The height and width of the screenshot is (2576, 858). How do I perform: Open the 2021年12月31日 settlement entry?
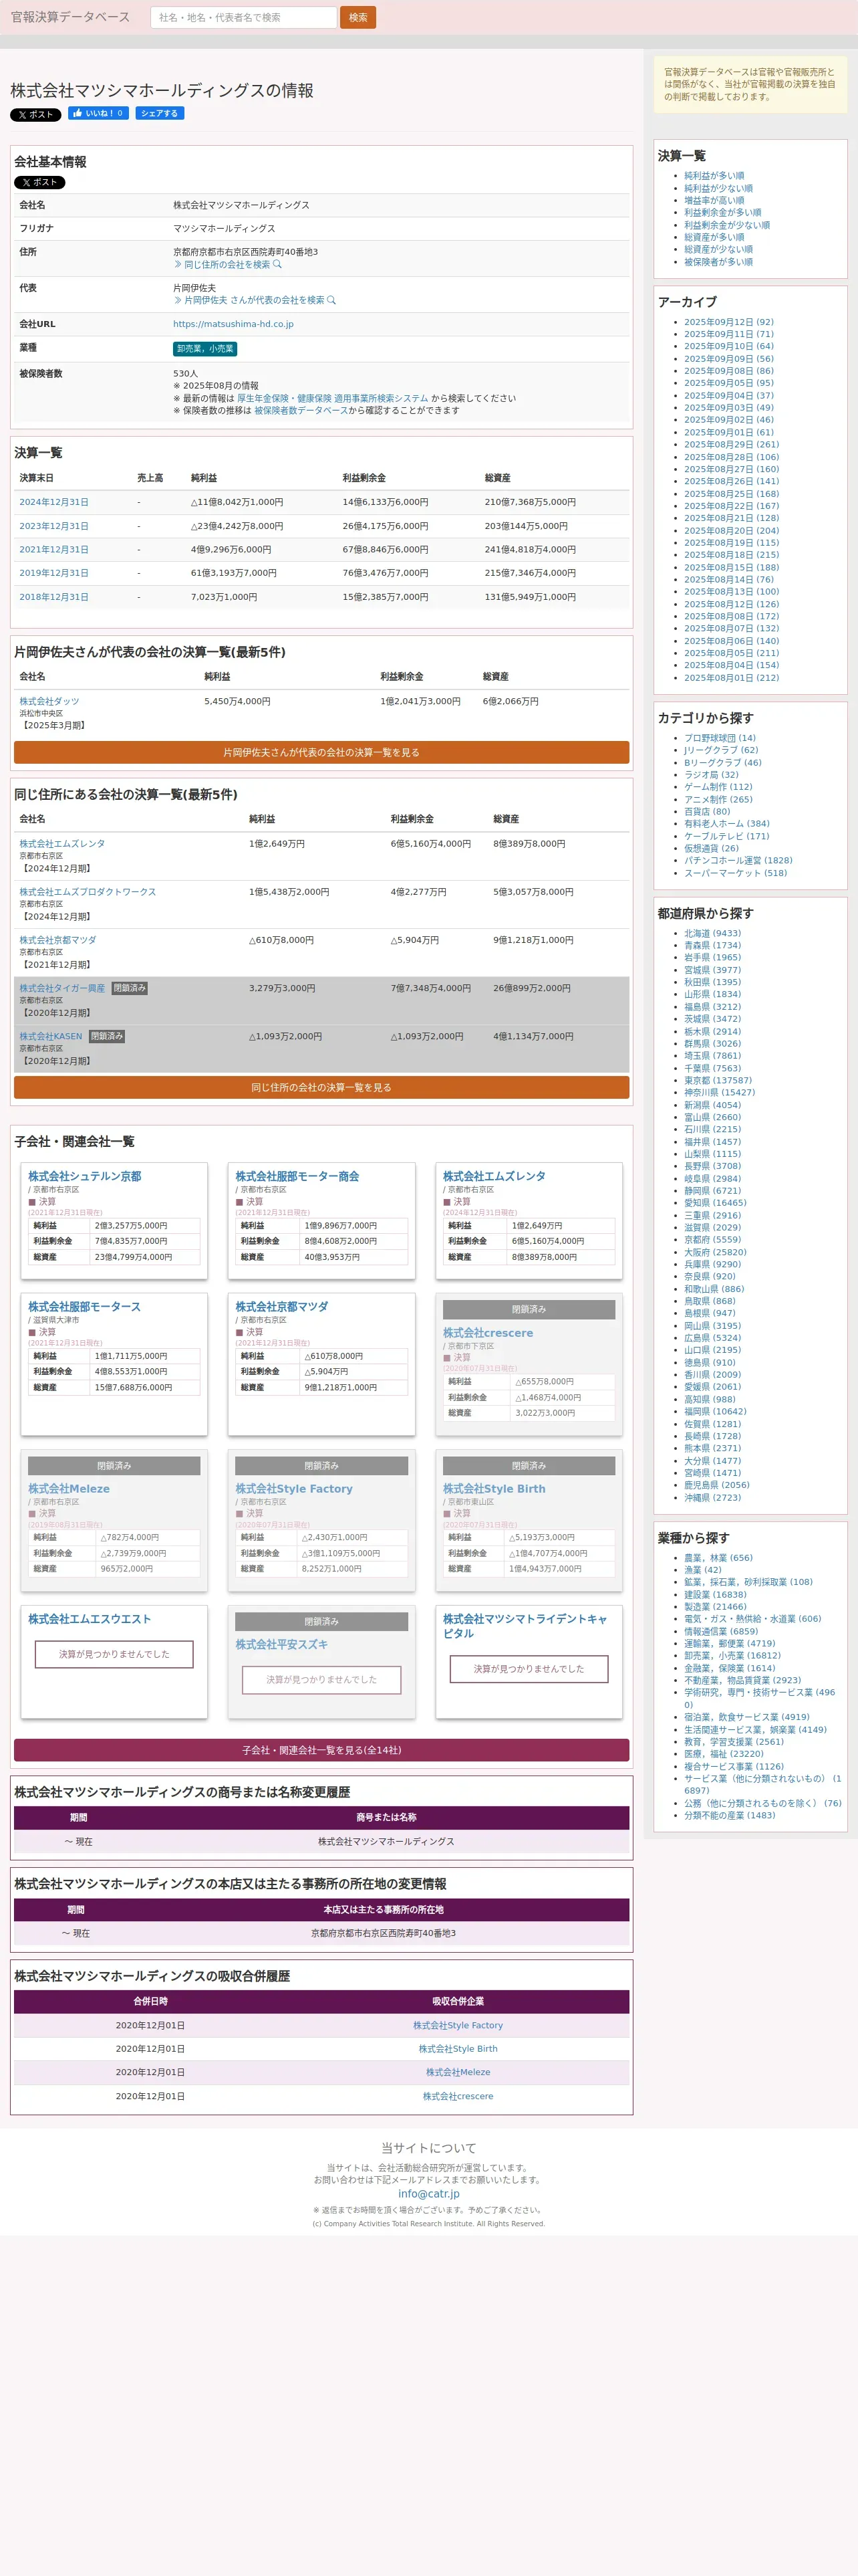54,550
